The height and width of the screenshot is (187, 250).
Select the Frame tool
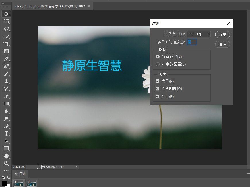[x=6, y=51]
